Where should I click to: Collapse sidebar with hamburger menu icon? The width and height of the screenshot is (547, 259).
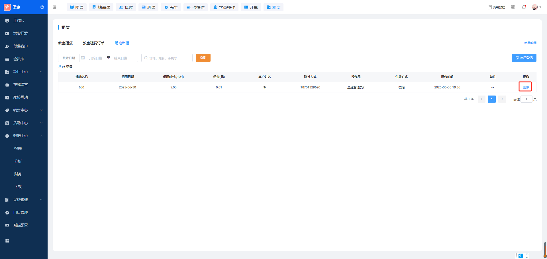pos(54,7)
